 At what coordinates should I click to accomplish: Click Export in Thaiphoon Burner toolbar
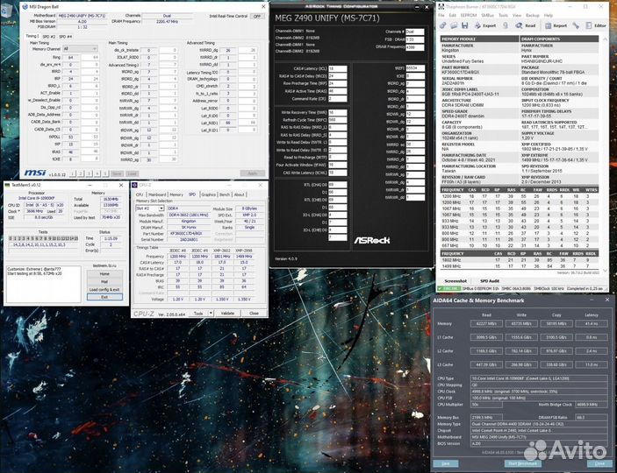[x=485, y=25]
